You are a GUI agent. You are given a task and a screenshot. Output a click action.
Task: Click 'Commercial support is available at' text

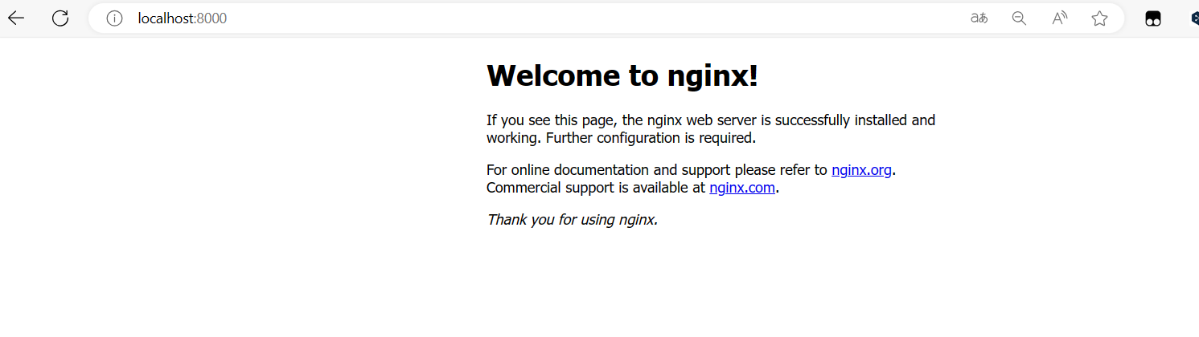[596, 188]
